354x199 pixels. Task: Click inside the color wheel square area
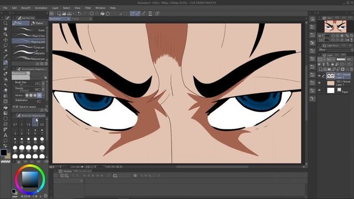point(30,179)
